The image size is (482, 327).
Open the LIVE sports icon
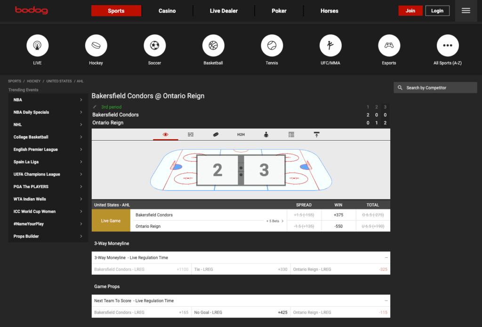pyautogui.click(x=38, y=46)
